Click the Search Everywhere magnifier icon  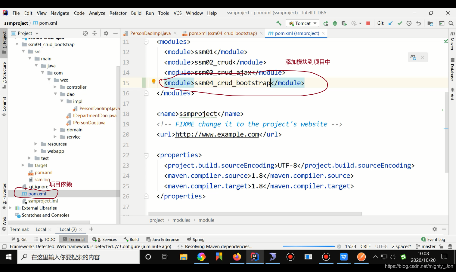(x=451, y=23)
